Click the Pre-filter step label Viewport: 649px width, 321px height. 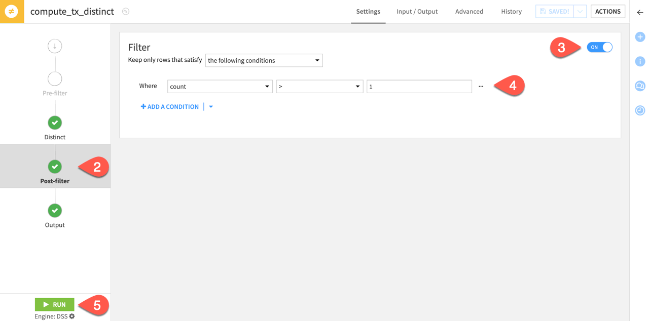coord(55,93)
